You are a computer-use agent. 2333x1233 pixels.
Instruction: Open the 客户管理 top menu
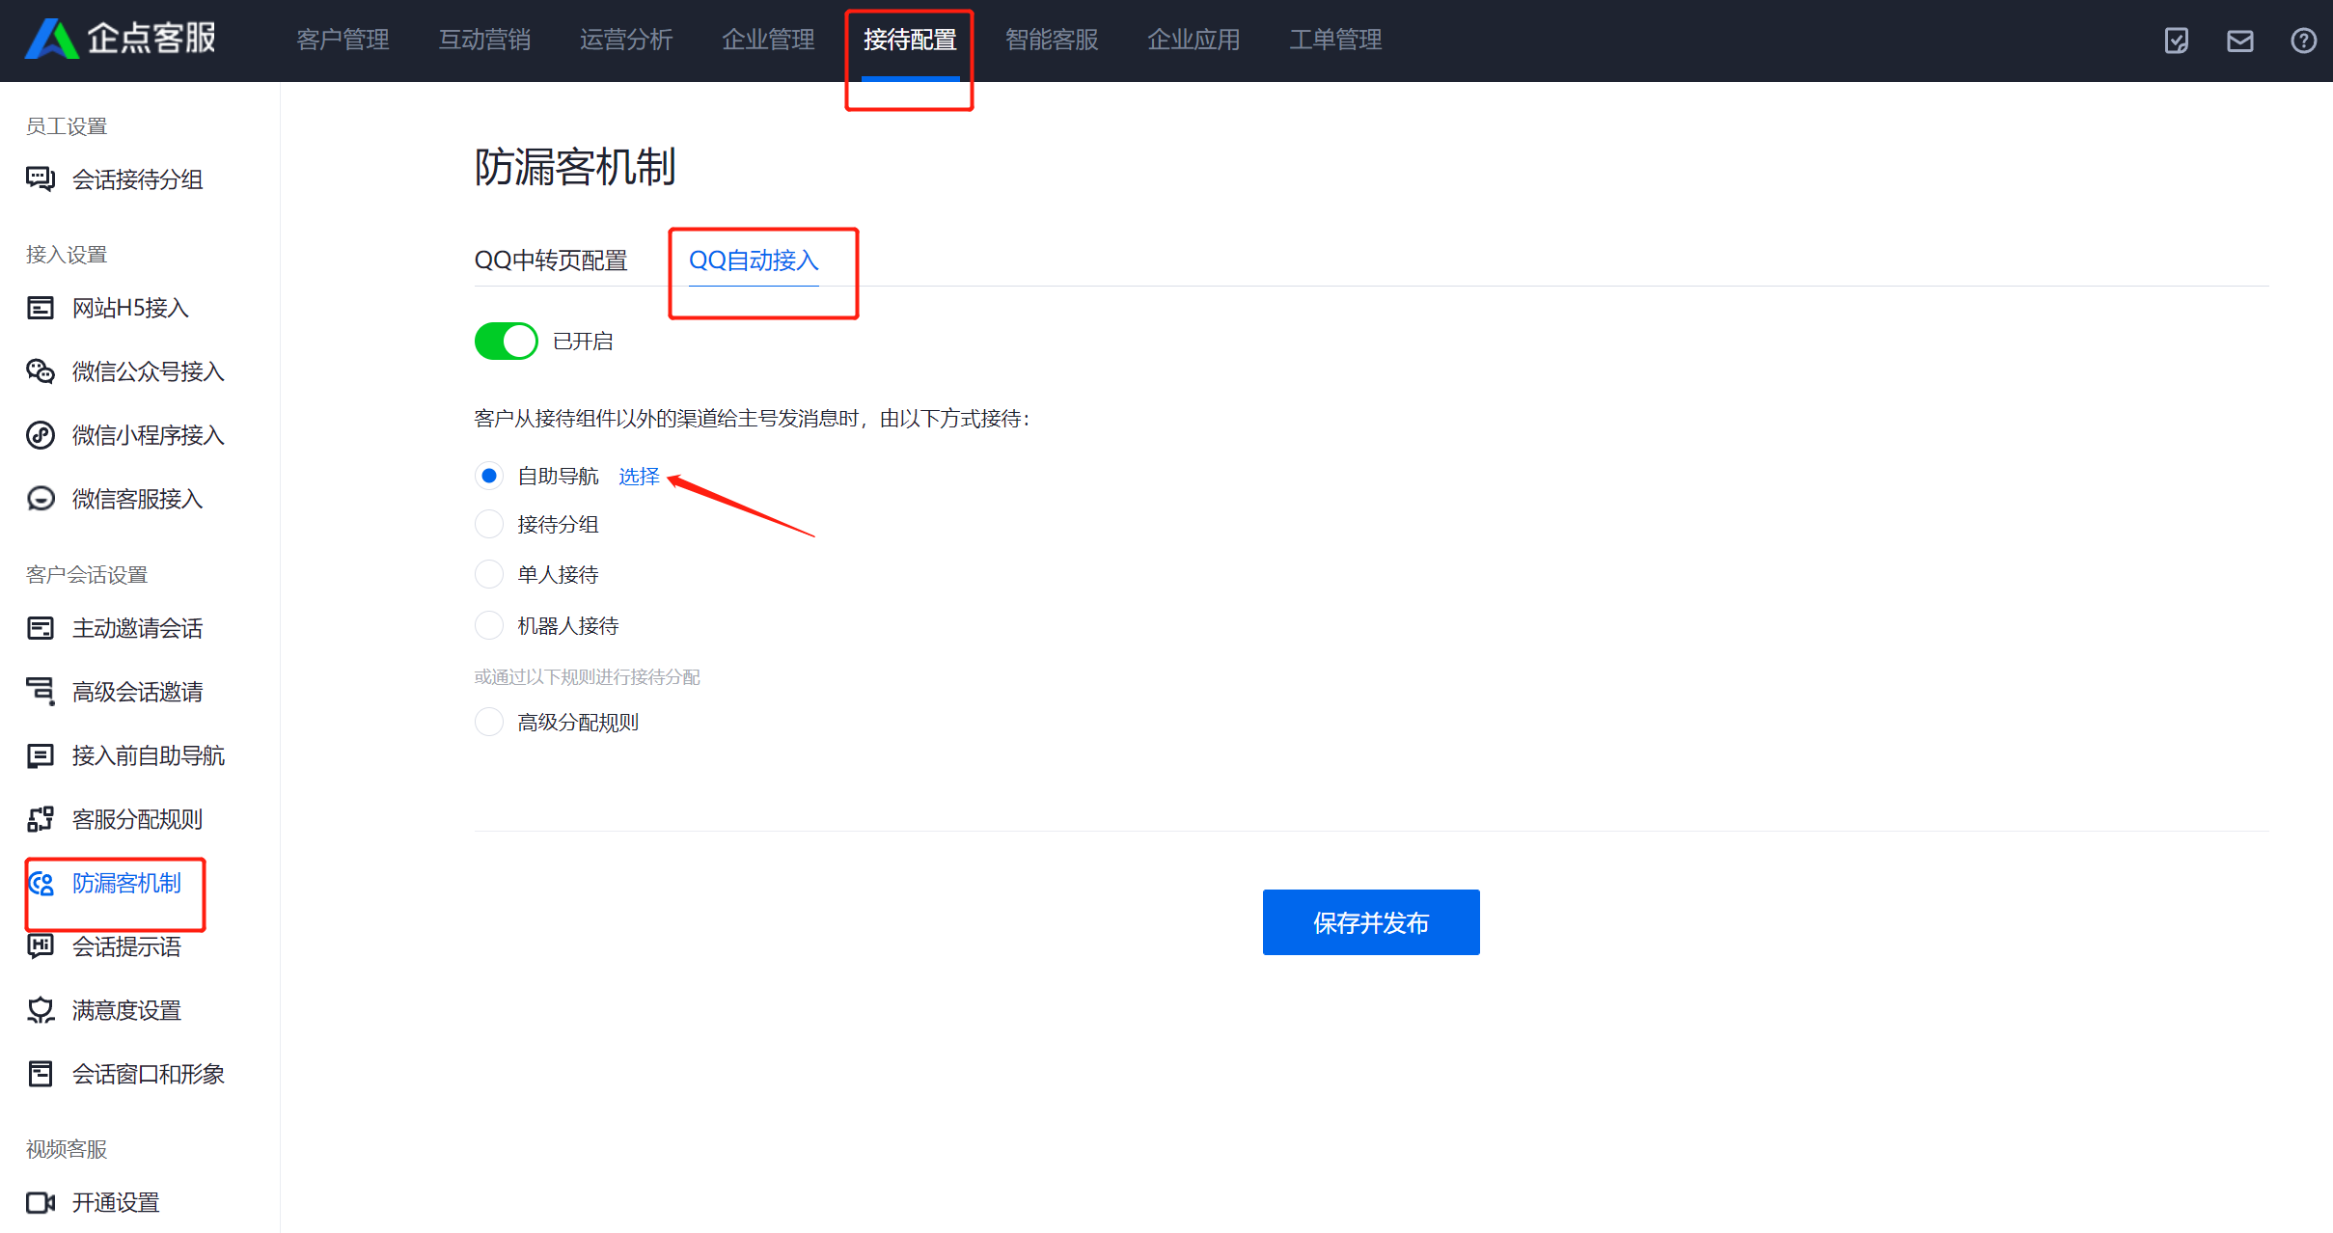coord(343,40)
